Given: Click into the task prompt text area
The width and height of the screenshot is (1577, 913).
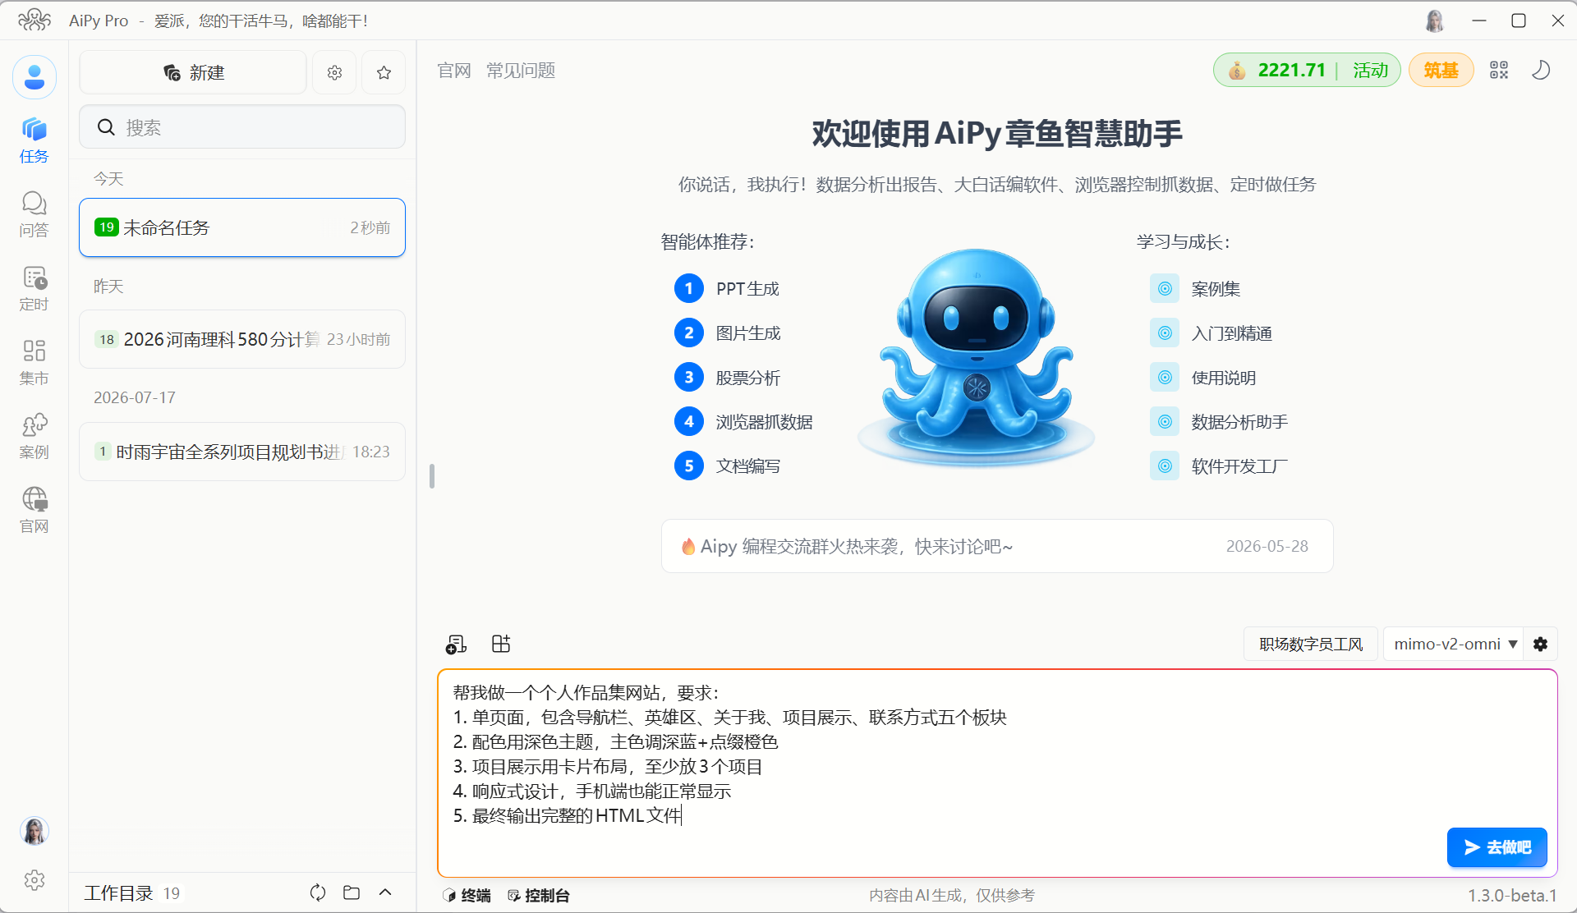Looking at the screenshot, I should (x=997, y=773).
